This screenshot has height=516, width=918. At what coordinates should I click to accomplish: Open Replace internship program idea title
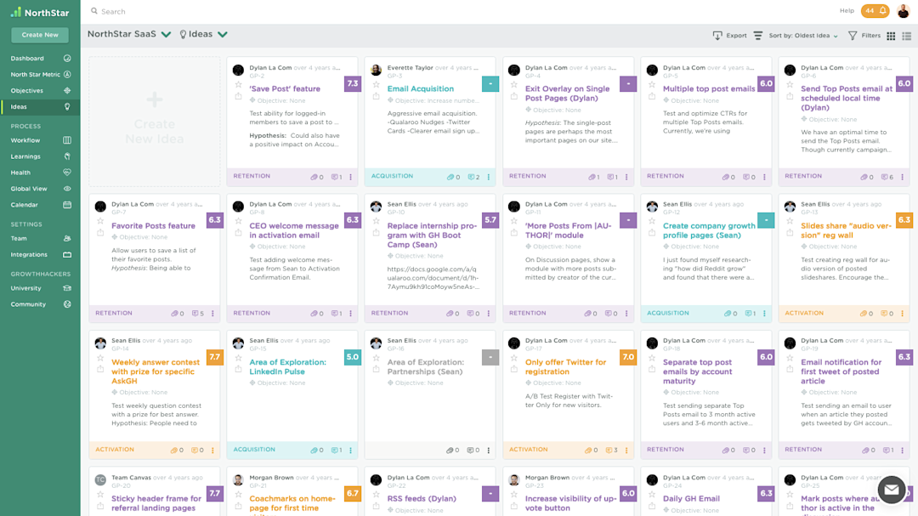click(432, 235)
